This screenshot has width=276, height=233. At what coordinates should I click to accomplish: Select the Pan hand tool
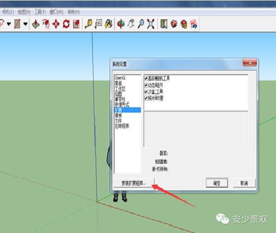(x=131, y=24)
